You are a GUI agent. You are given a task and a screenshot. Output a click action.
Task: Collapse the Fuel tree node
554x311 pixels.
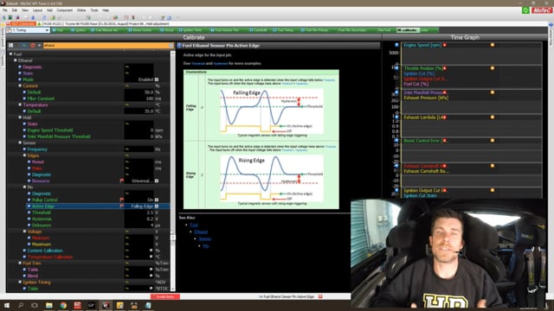[11, 54]
